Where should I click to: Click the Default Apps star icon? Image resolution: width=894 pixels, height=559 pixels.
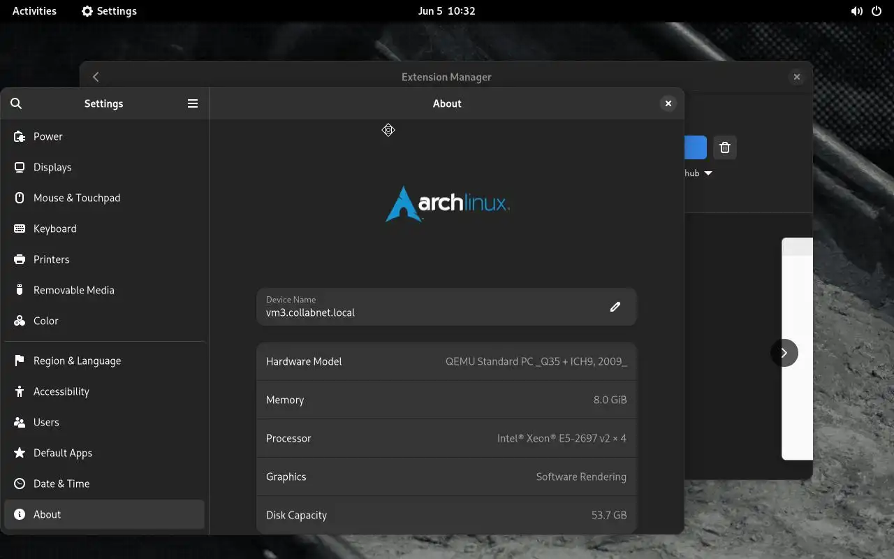click(20, 453)
